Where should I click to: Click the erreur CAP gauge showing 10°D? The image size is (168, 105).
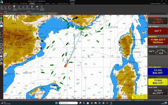tap(158, 52)
